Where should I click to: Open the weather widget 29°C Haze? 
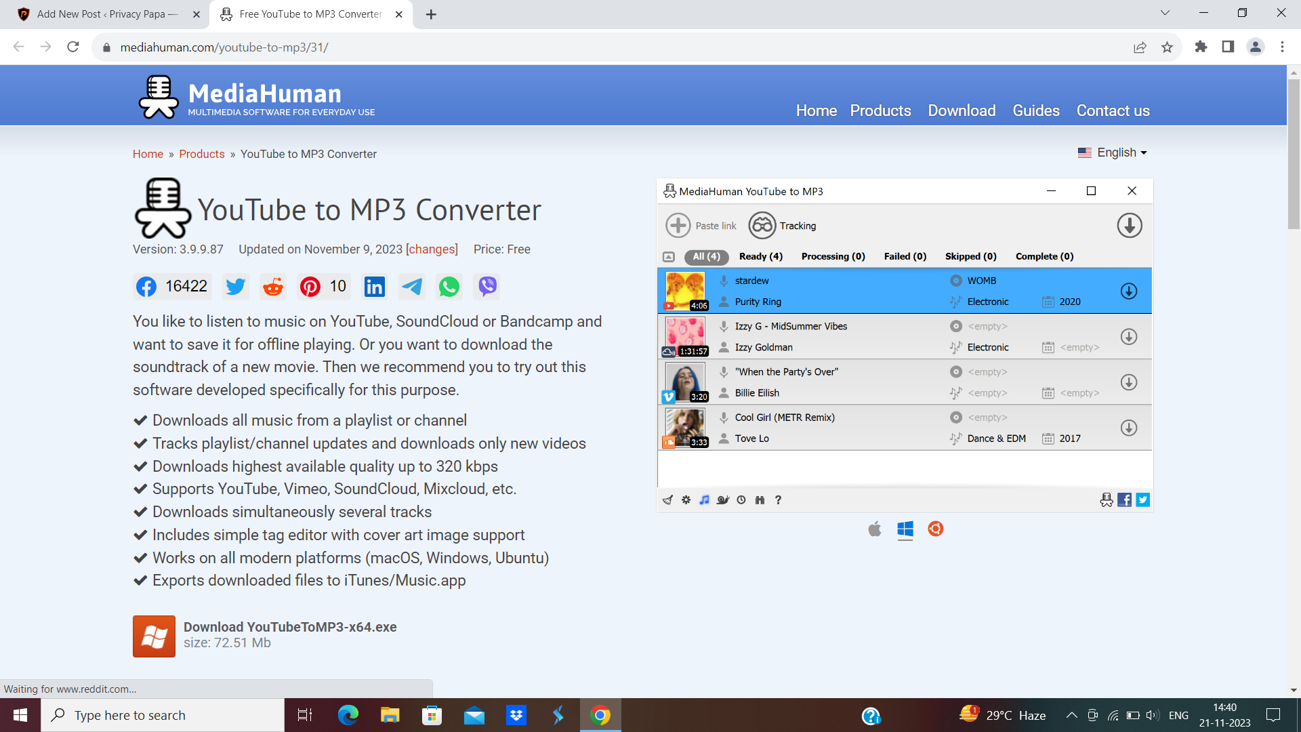pyautogui.click(x=1003, y=715)
